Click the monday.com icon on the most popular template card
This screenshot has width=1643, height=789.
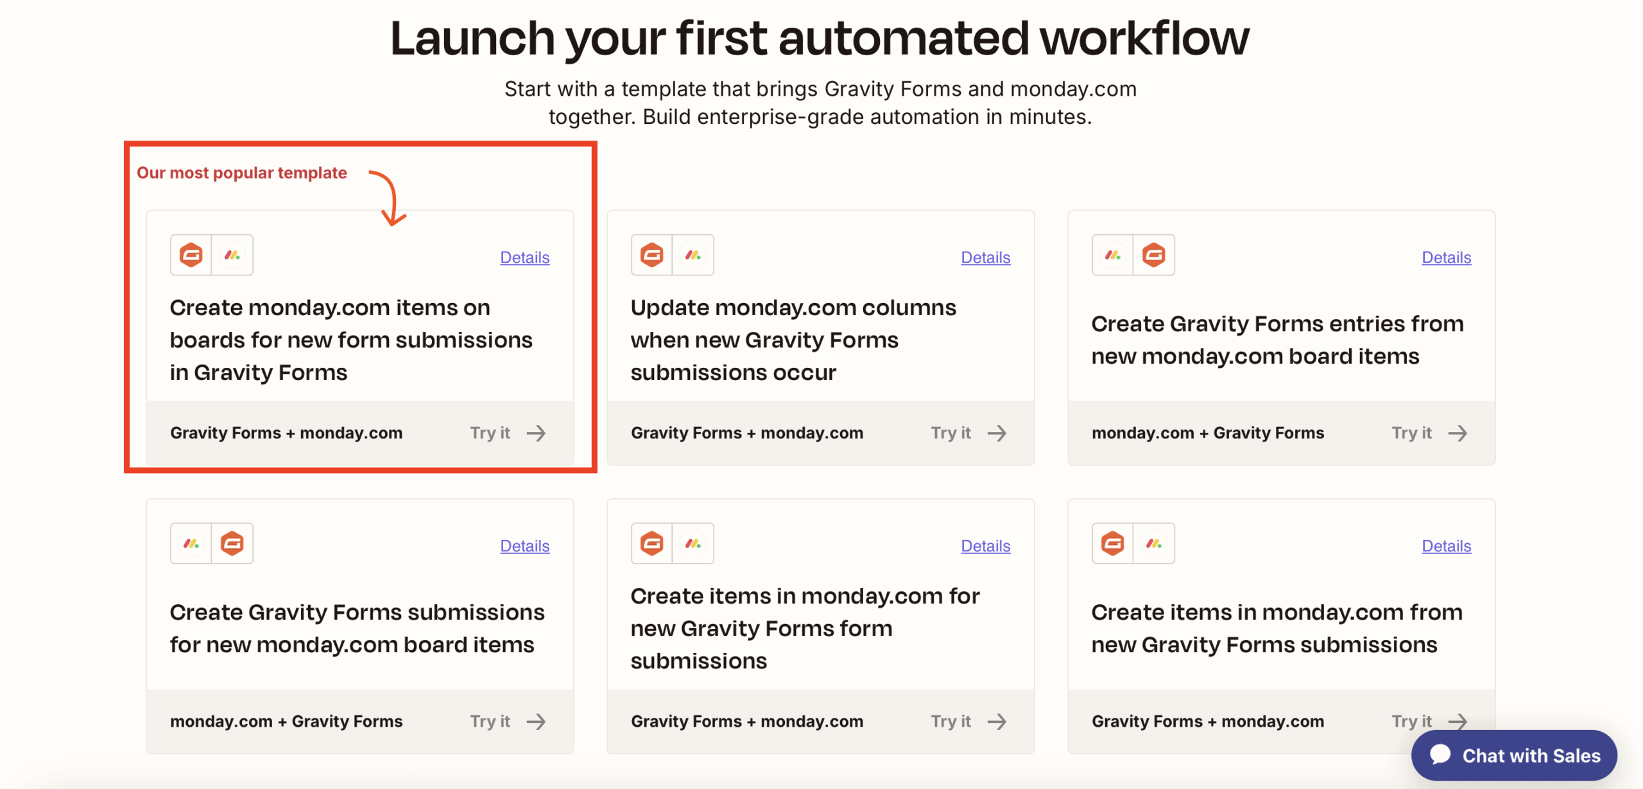click(x=232, y=255)
